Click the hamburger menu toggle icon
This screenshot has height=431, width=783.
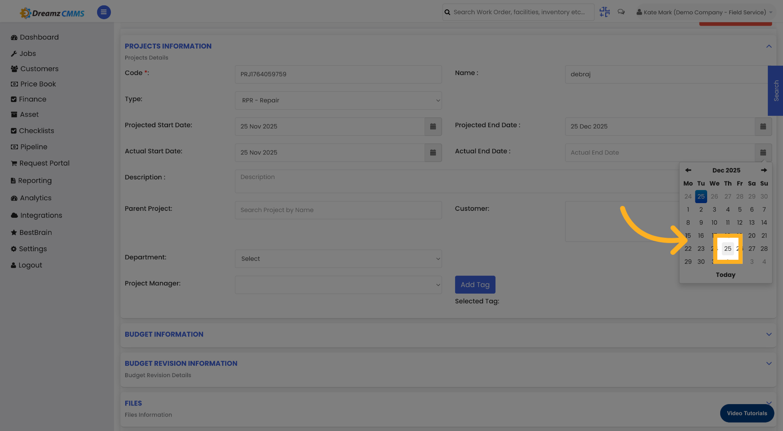pyautogui.click(x=104, y=12)
